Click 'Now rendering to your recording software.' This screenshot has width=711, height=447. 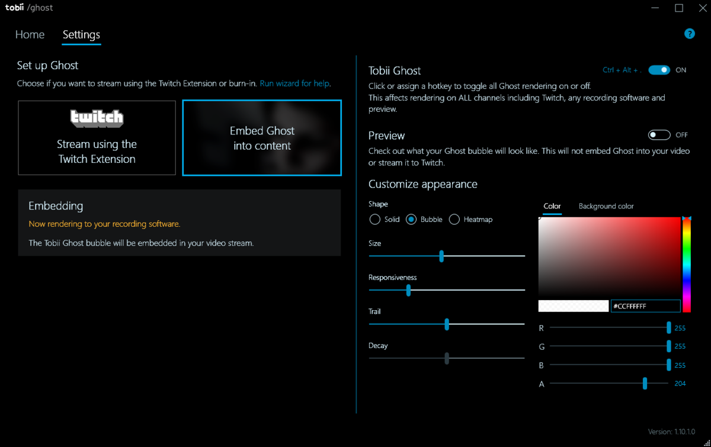[104, 224]
